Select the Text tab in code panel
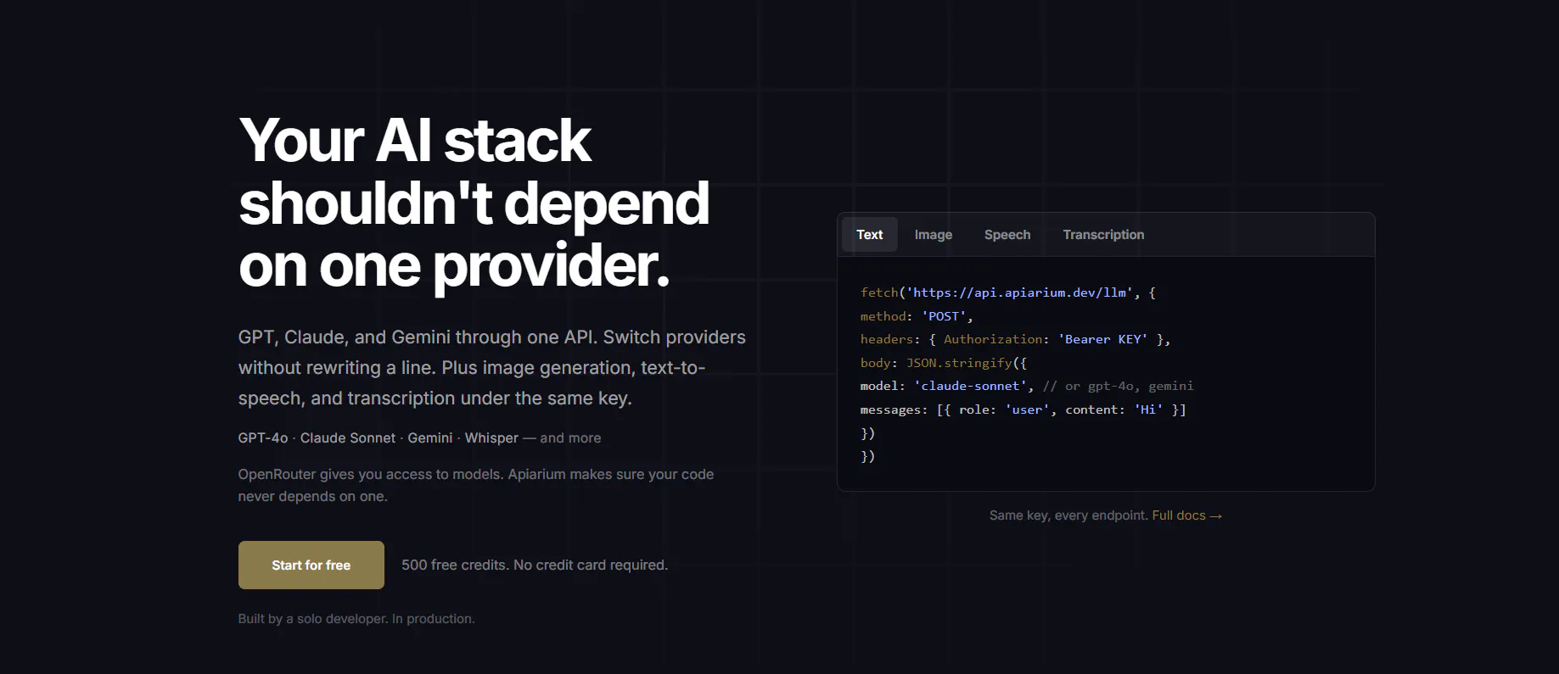Screen dimensions: 1559x674 pyautogui.click(x=869, y=235)
